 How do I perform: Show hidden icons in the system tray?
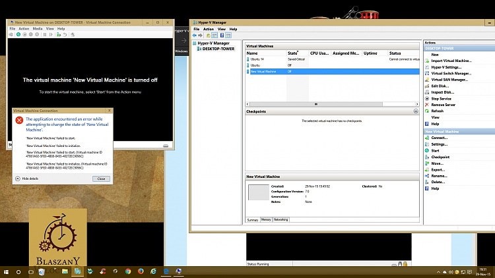pos(438,272)
